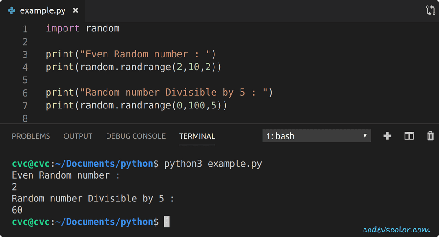Open changes via the compare icon at top right
This screenshot has width=439, height=237.
pos(430,10)
